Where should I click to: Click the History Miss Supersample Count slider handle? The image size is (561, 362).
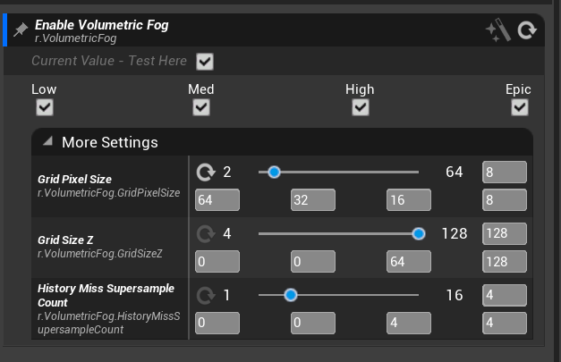point(290,295)
